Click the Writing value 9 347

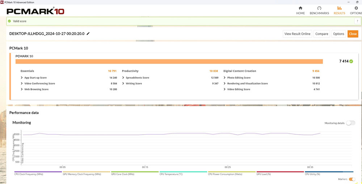pos(215,83)
